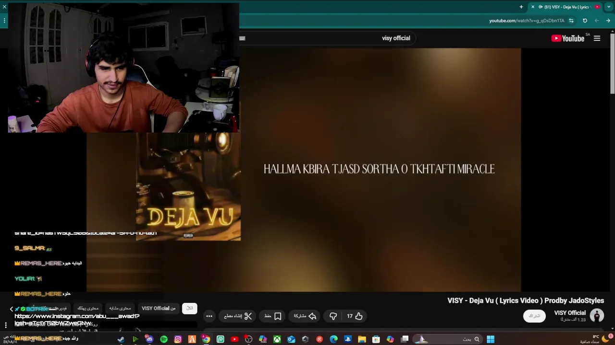
Task: Open the PlayStation app on the taskbar
Action: click(348, 339)
